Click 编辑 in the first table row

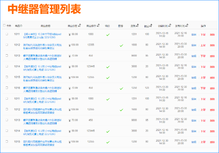pyautogui.click(x=194, y=35)
